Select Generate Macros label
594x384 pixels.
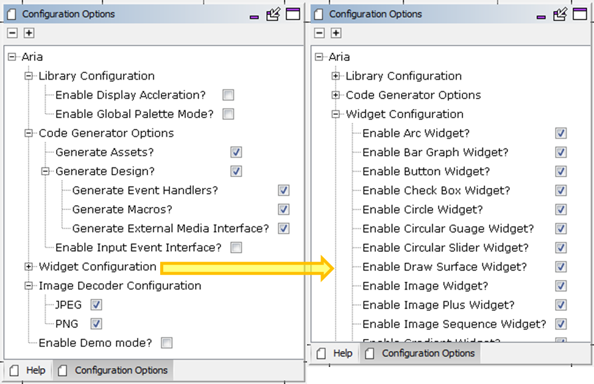(x=122, y=209)
